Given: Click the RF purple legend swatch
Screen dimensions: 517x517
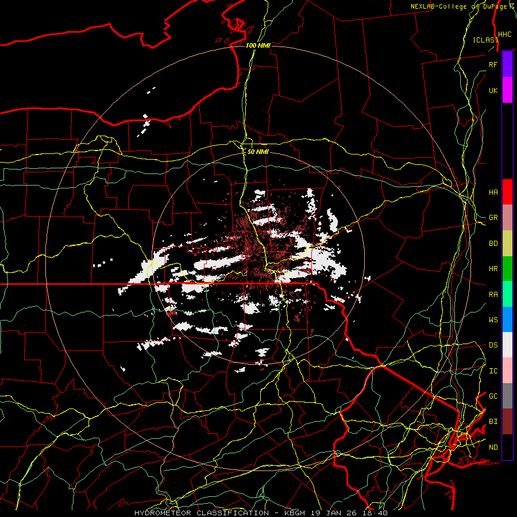Looking at the screenshot, I should coord(507,64).
